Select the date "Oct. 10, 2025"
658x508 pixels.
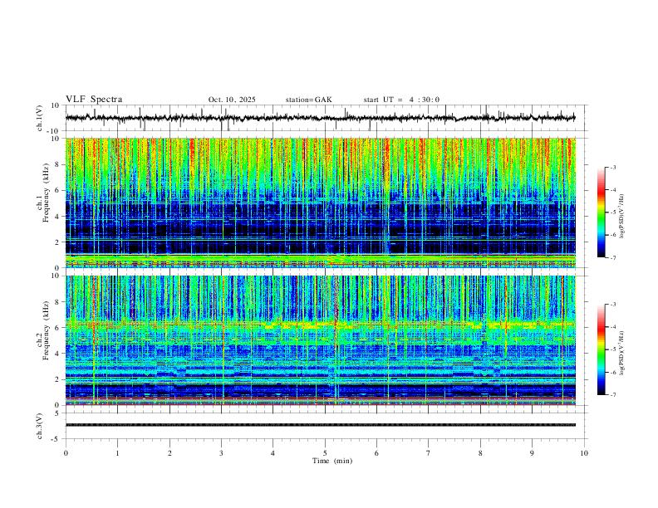[x=232, y=100]
